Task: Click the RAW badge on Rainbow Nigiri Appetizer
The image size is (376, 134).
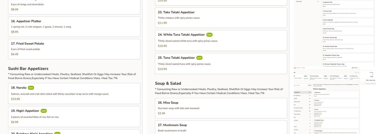Action: pyautogui.click(x=57, y=133)
